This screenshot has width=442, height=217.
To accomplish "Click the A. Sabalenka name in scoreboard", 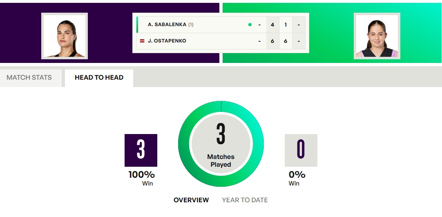I will (167, 25).
